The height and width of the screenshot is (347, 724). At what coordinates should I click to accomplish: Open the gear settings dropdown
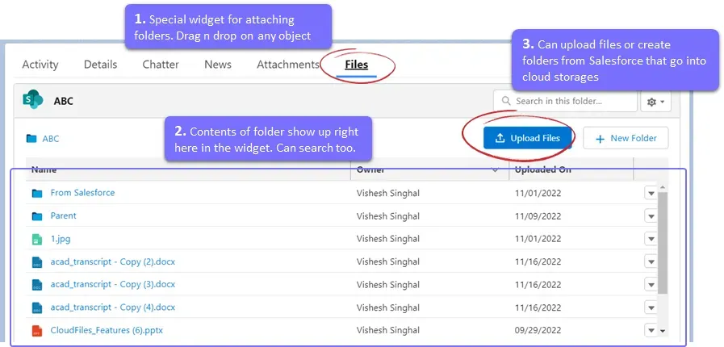(x=655, y=102)
